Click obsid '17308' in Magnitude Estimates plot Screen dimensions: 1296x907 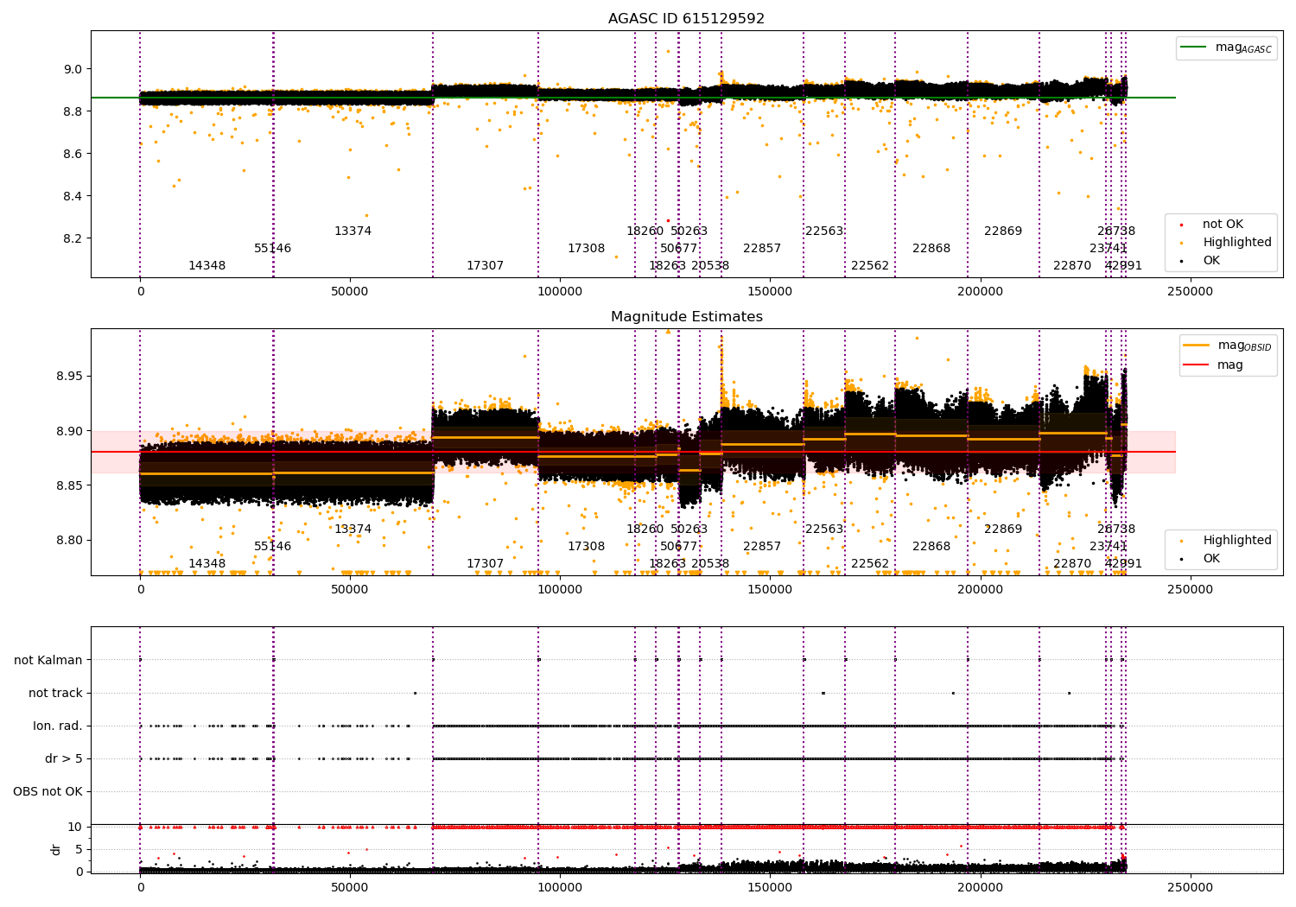pos(587,547)
